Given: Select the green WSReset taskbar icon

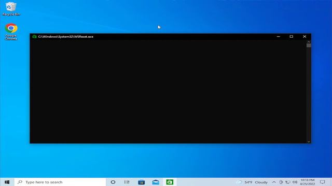Looking at the screenshot, I should point(170,182).
